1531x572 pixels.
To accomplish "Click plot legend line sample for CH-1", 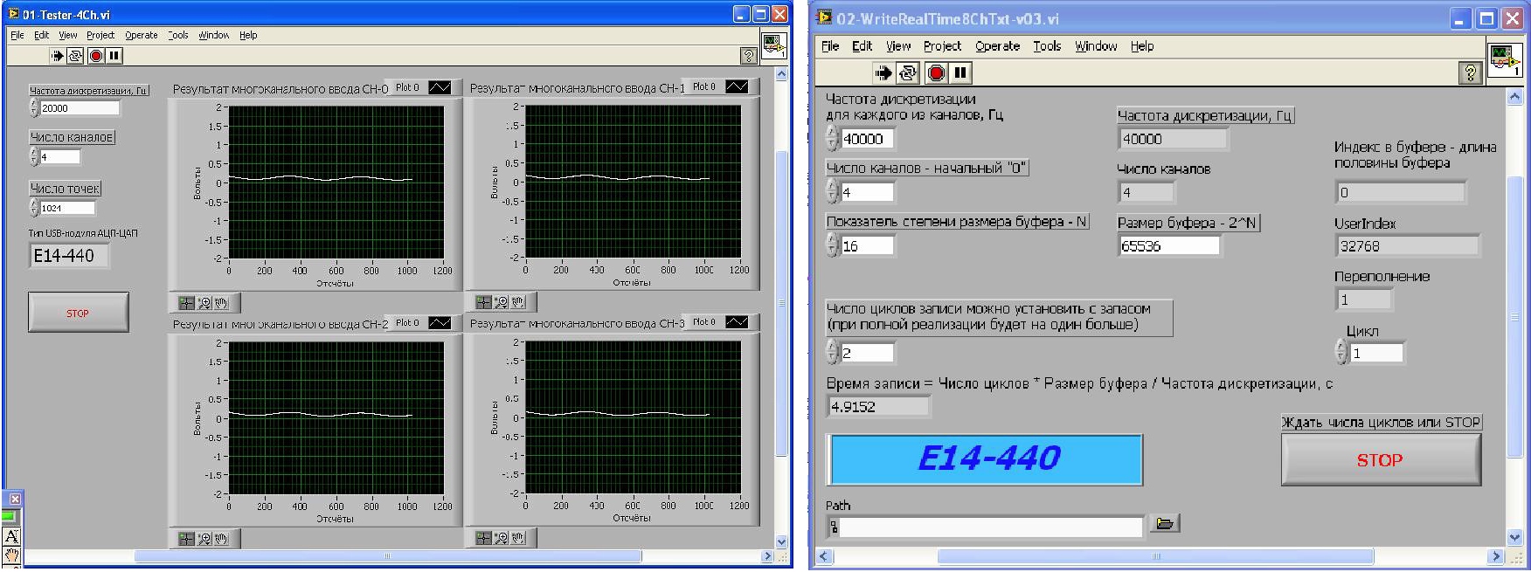I will [737, 86].
